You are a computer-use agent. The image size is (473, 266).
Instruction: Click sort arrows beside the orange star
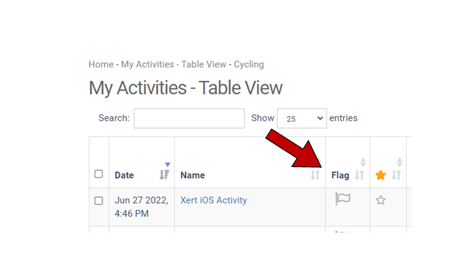point(396,175)
